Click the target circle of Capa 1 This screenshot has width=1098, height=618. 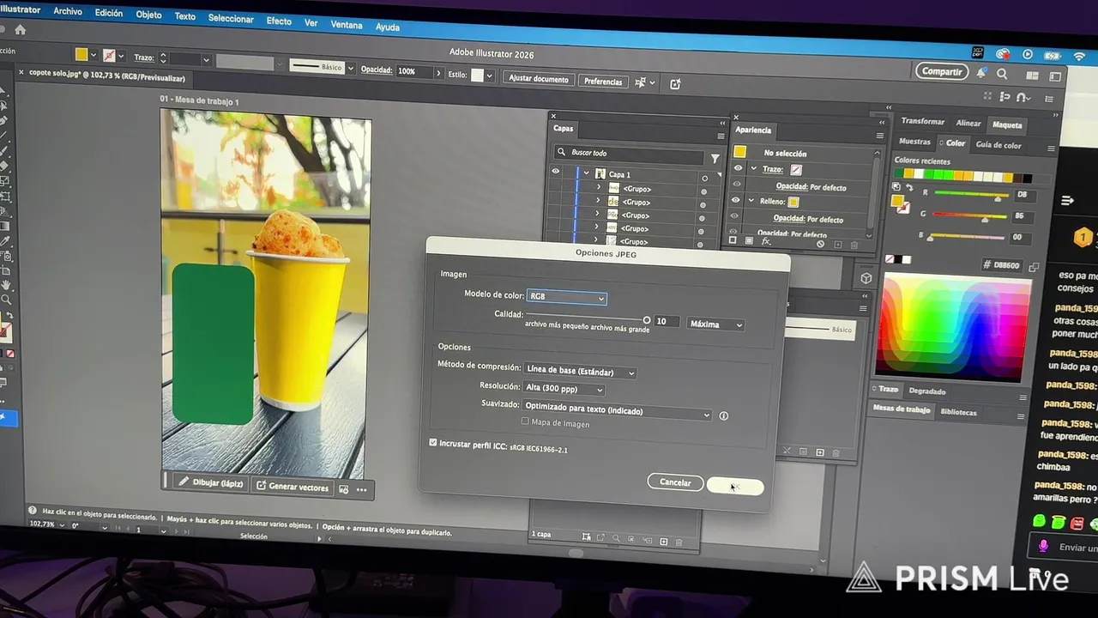(x=704, y=179)
